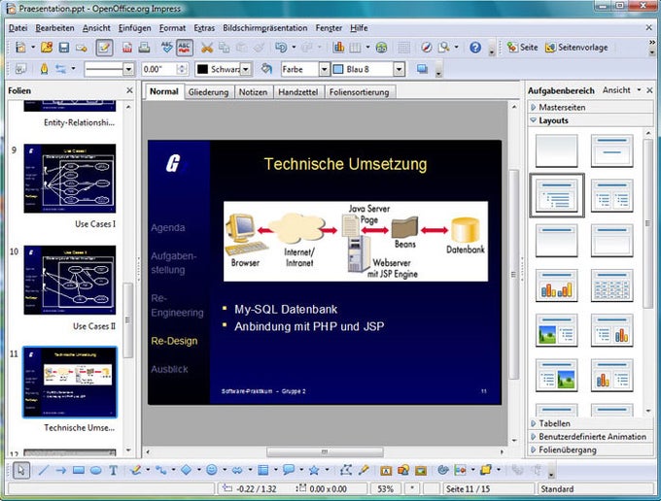The height and width of the screenshot is (501, 661).
Task: Switch to the Foliensortierung tab
Action: (x=359, y=92)
